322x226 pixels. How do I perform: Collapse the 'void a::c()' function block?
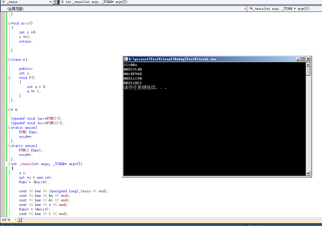(9, 23)
